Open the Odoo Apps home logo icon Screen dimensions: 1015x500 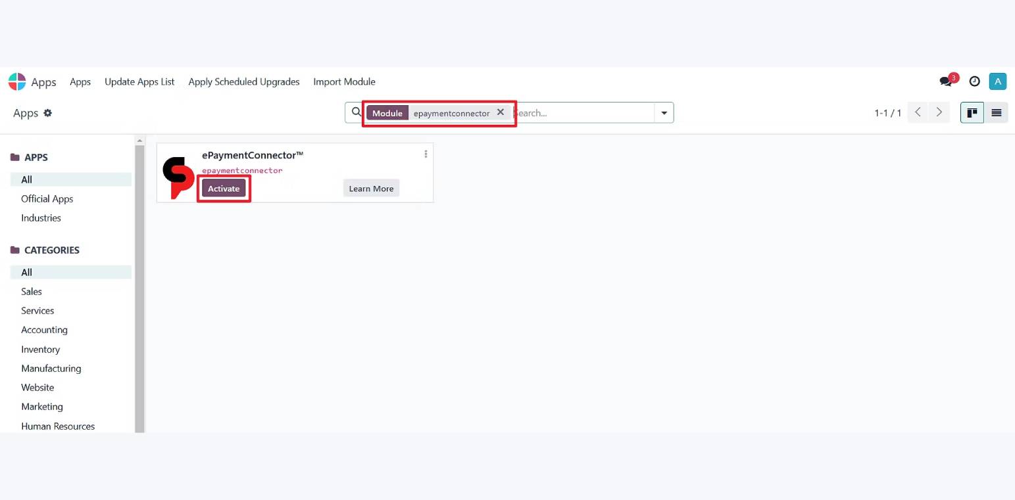17,82
